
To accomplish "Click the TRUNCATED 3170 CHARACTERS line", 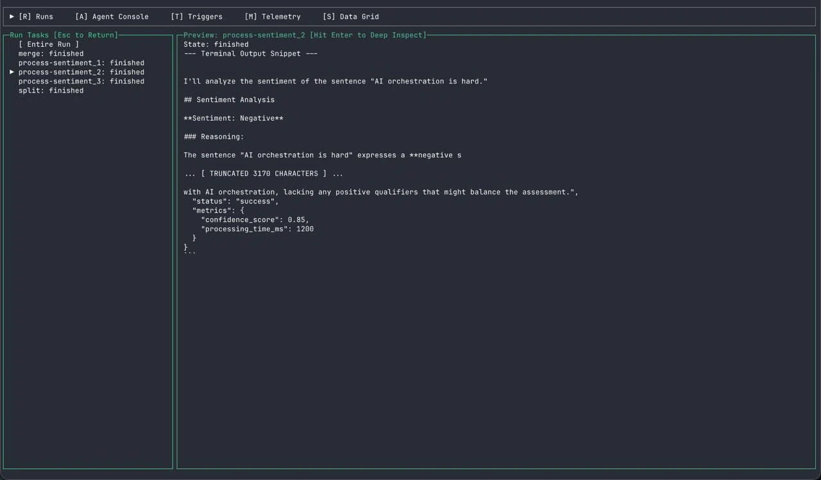I will coord(263,173).
